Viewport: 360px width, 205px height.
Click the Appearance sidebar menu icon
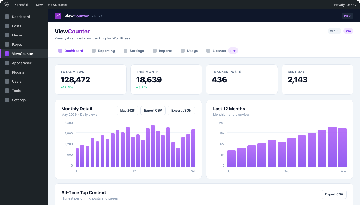(7, 63)
